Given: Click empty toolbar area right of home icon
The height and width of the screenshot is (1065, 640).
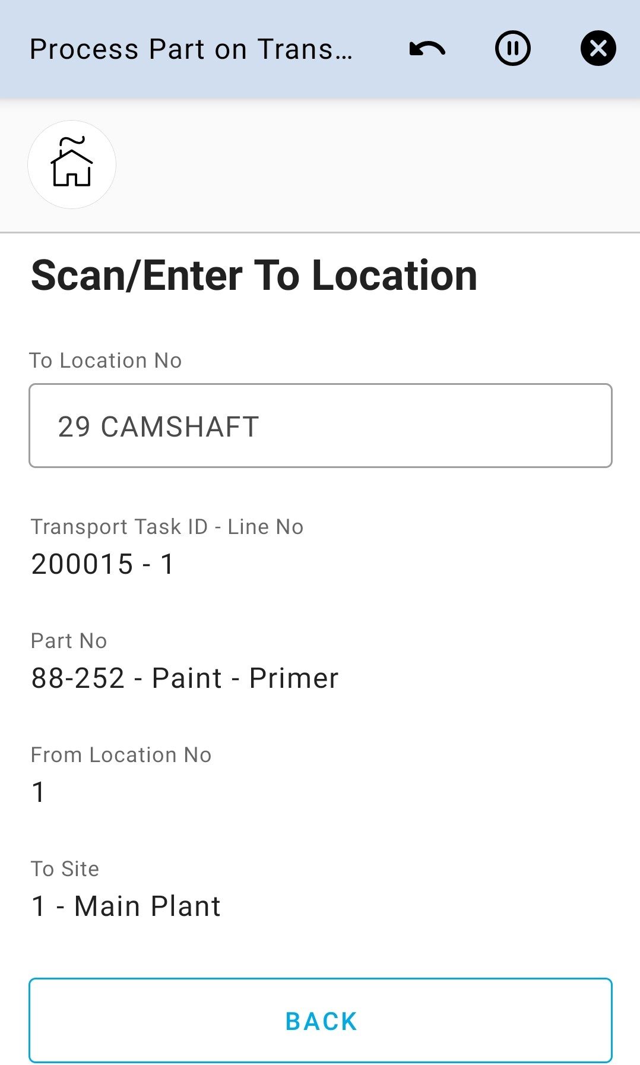Looking at the screenshot, I should [x=380, y=165].
